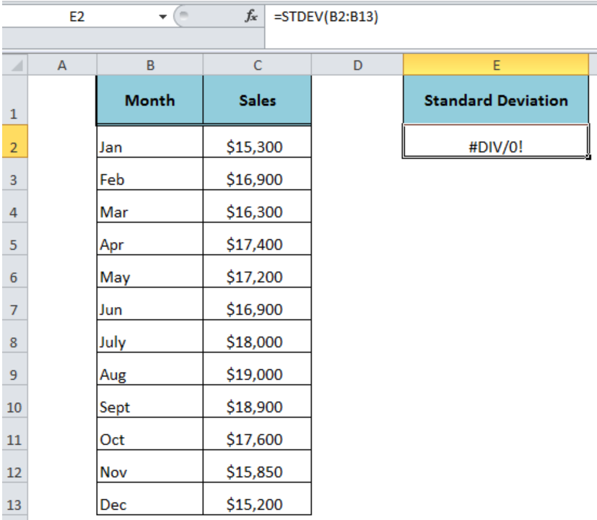The height and width of the screenshot is (520, 597).
Task: Click the Sept month cell
Action: tap(150, 401)
